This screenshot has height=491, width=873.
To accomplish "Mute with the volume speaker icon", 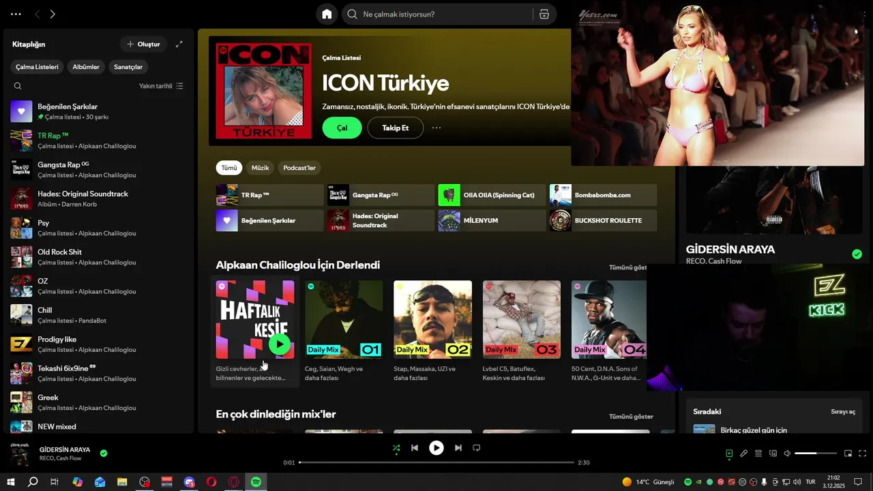I will (787, 453).
